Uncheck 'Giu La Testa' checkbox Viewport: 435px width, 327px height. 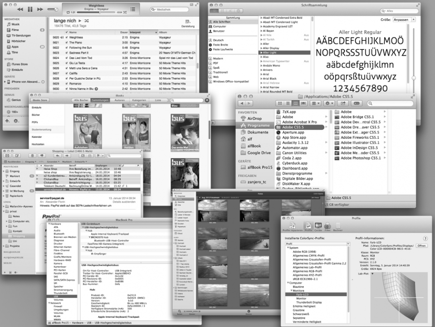[67, 63]
